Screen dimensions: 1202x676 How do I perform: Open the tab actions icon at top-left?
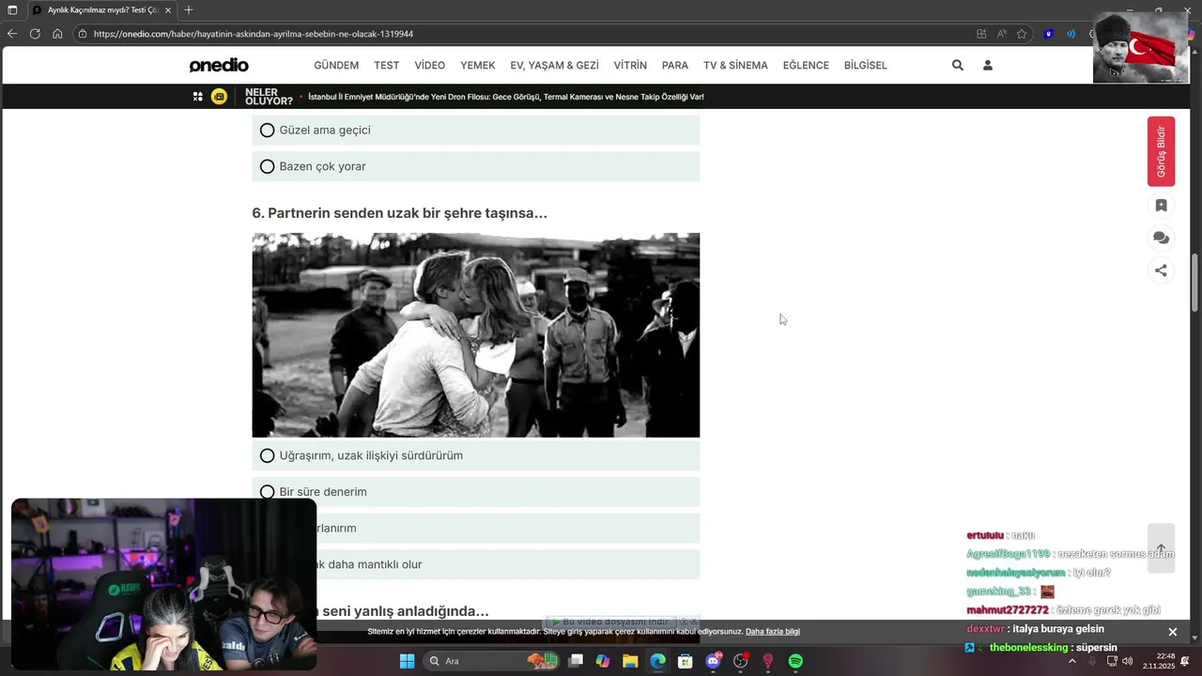coord(12,10)
